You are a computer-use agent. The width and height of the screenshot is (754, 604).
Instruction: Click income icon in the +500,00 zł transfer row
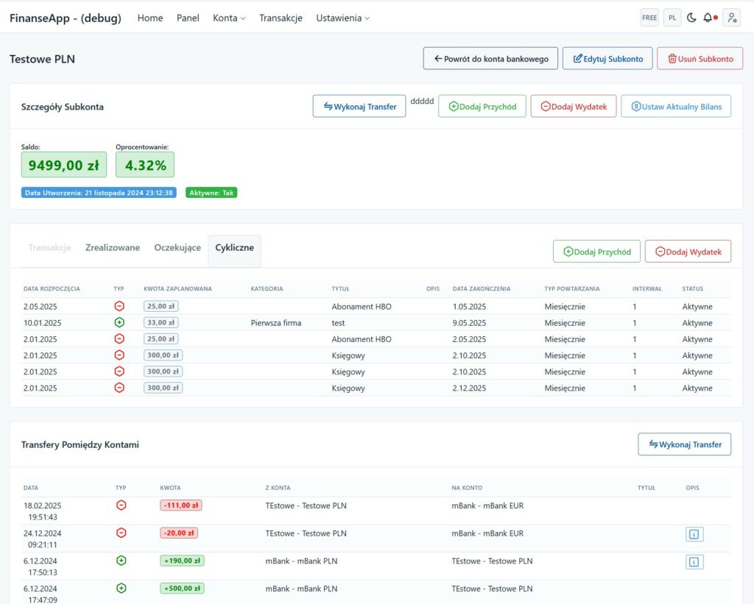[x=121, y=588]
